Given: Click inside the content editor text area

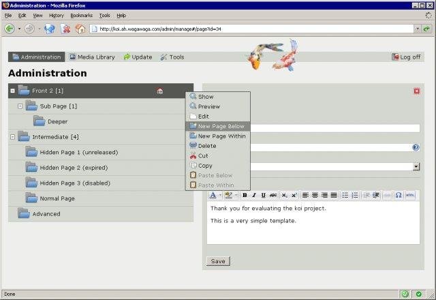Looking at the screenshot, I should click(x=313, y=223).
